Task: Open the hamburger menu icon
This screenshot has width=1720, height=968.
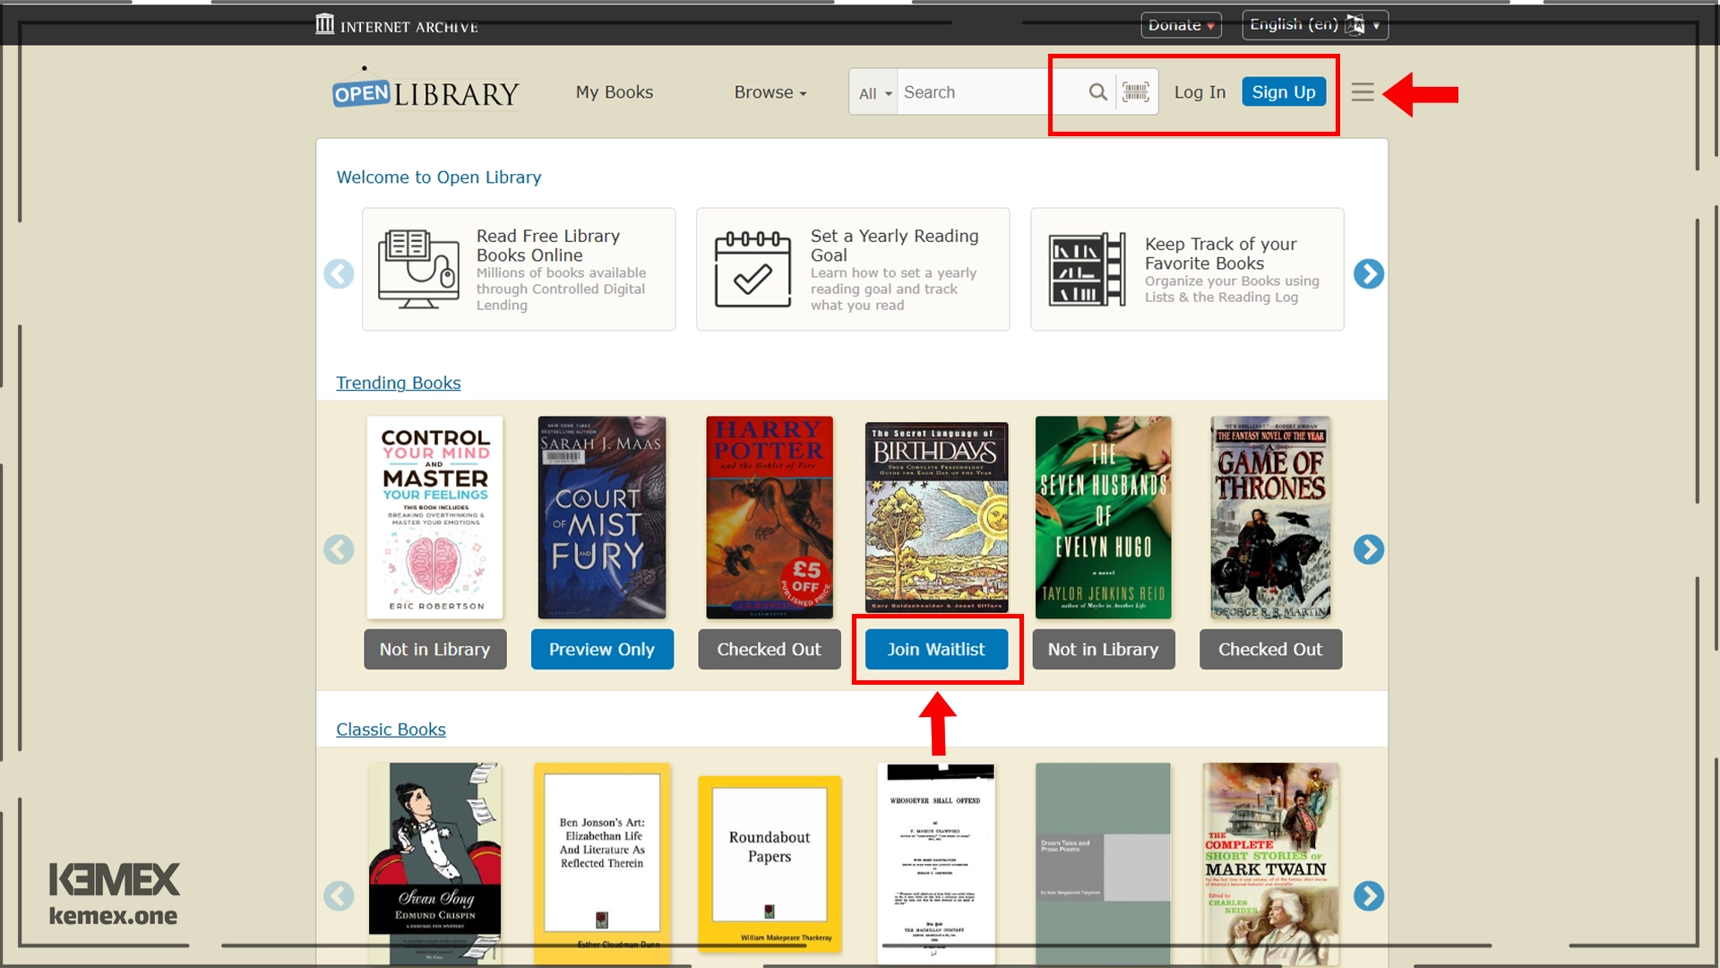Action: (x=1363, y=91)
